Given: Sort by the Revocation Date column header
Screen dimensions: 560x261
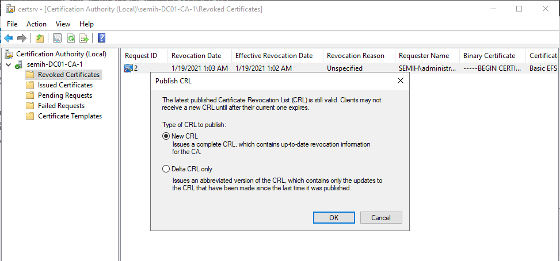Looking at the screenshot, I should [x=196, y=56].
